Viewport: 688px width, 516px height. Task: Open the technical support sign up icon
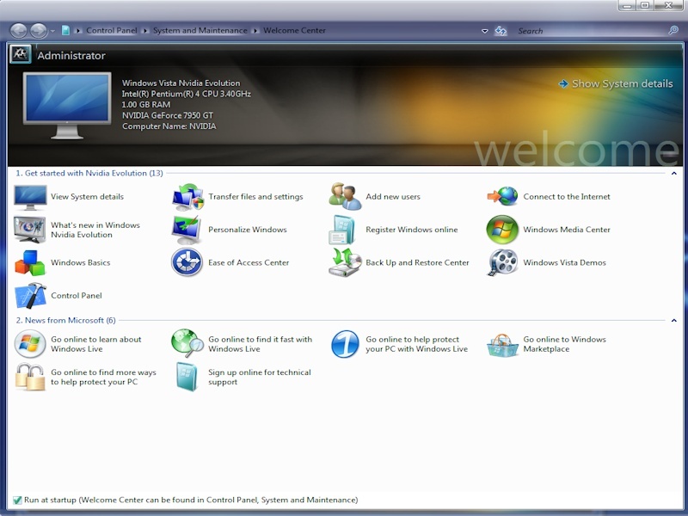[187, 377]
